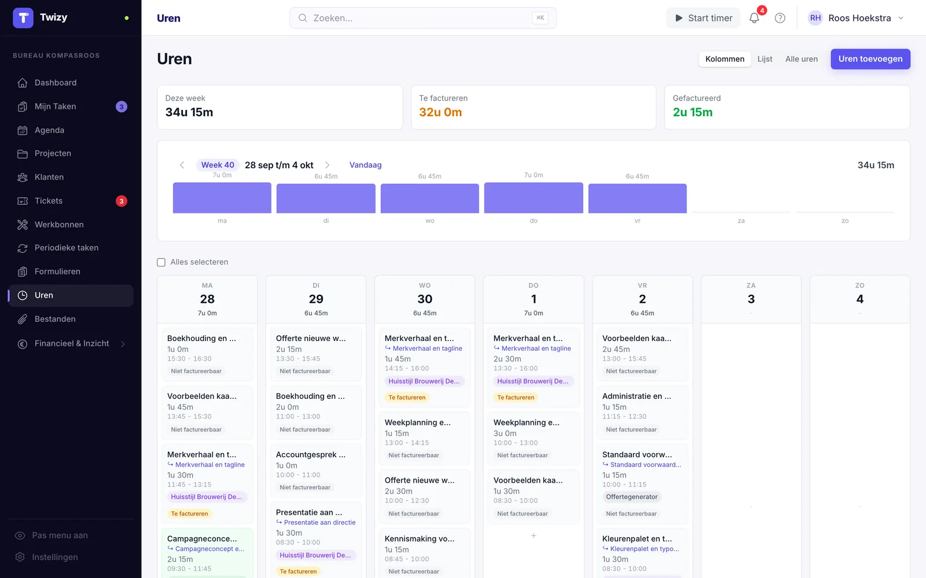Open the Periodieke taken refresh icon
926x578 pixels.
pos(23,247)
